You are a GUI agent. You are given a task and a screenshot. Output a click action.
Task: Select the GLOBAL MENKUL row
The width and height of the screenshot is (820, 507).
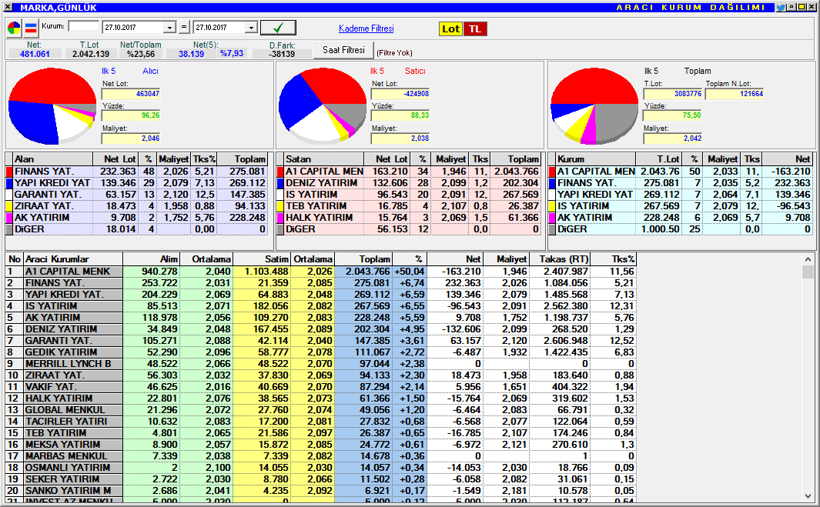click(320, 410)
